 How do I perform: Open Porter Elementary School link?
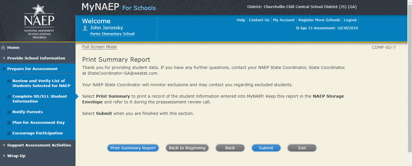click(112, 34)
